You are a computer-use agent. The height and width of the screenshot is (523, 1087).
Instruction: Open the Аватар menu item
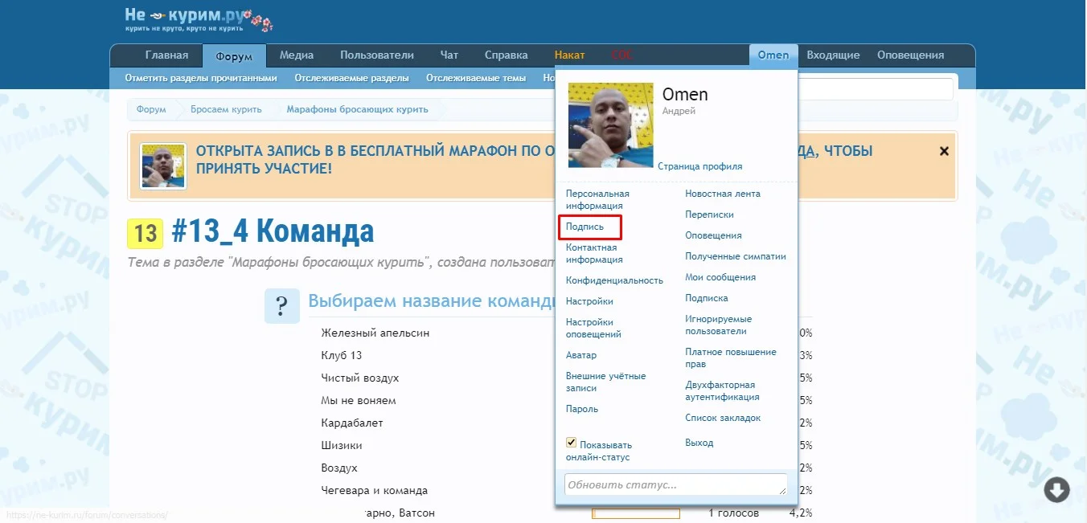pyautogui.click(x=581, y=355)
